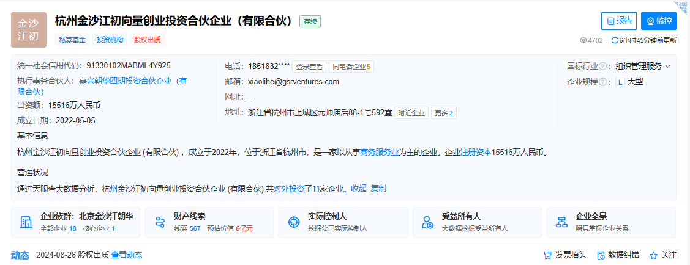Select the 私募基金 tag
690x265 pixels.
tap(72, 40)
